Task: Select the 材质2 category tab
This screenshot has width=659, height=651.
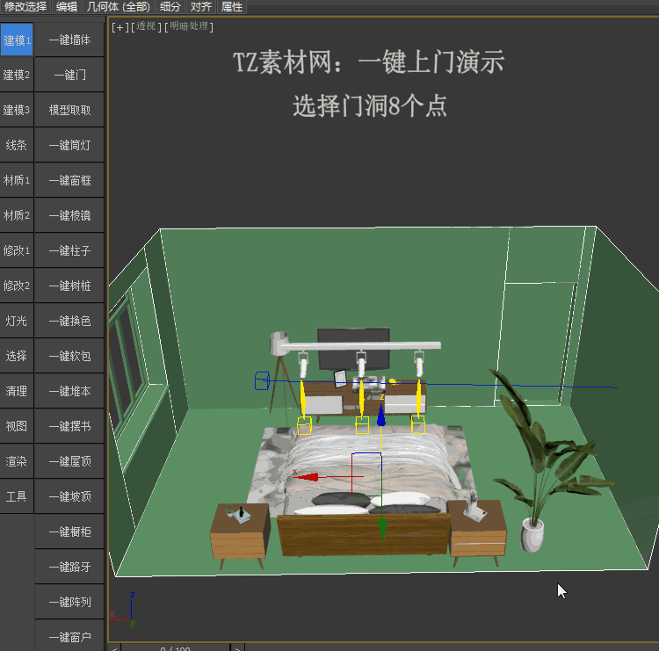Action: click(17, 215)
